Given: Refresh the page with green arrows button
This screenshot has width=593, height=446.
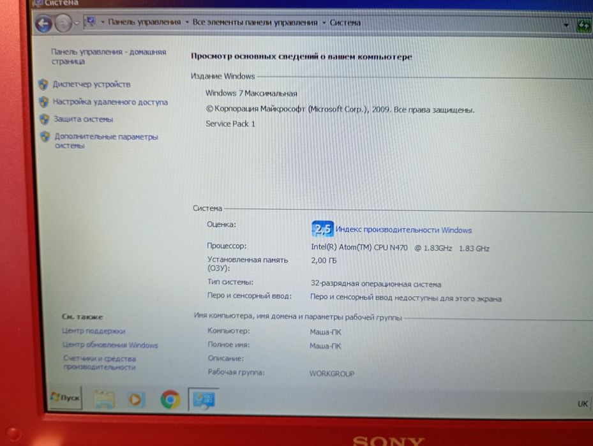Looking at the screenshot, I should [584, 26].
